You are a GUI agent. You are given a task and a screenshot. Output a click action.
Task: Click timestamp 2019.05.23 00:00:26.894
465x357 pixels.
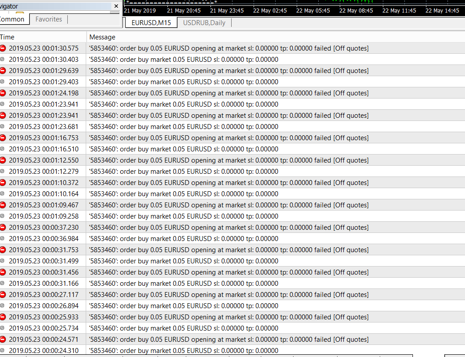(x=44, y=306)
